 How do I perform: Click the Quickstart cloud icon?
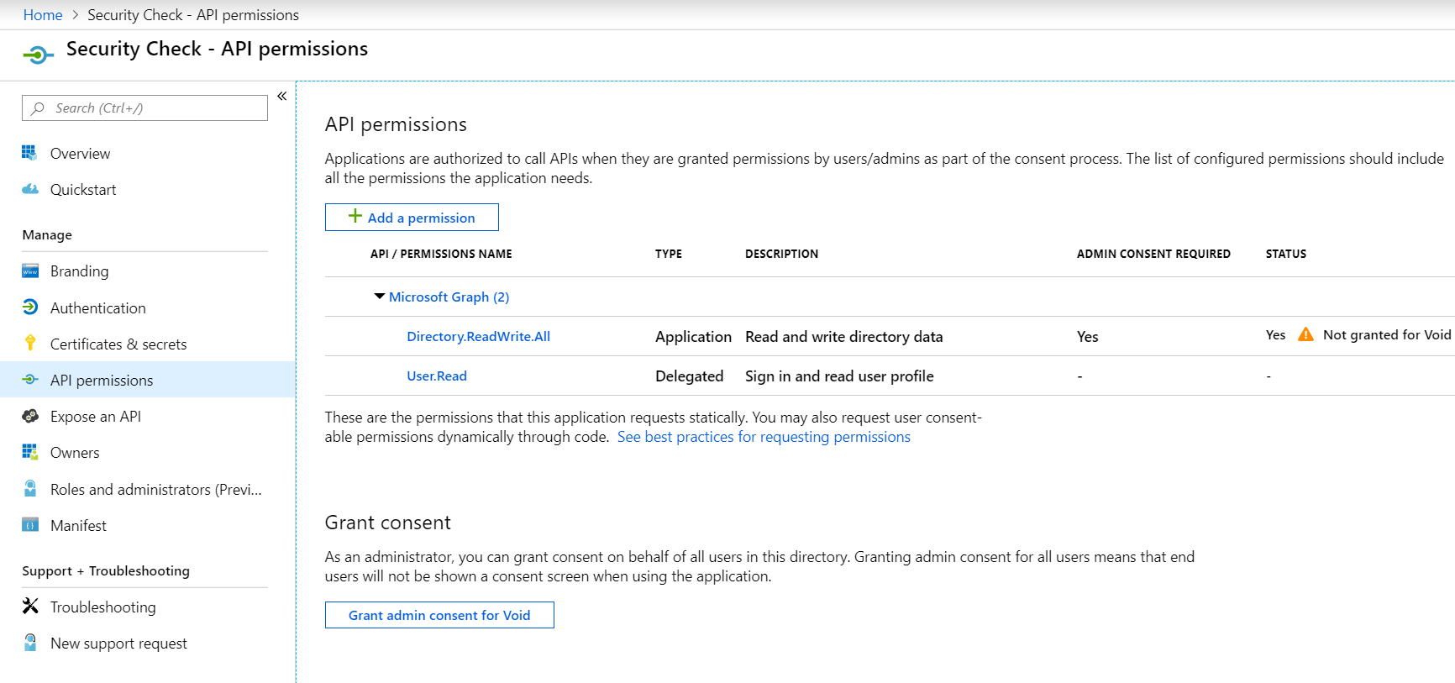pos(30,189)
